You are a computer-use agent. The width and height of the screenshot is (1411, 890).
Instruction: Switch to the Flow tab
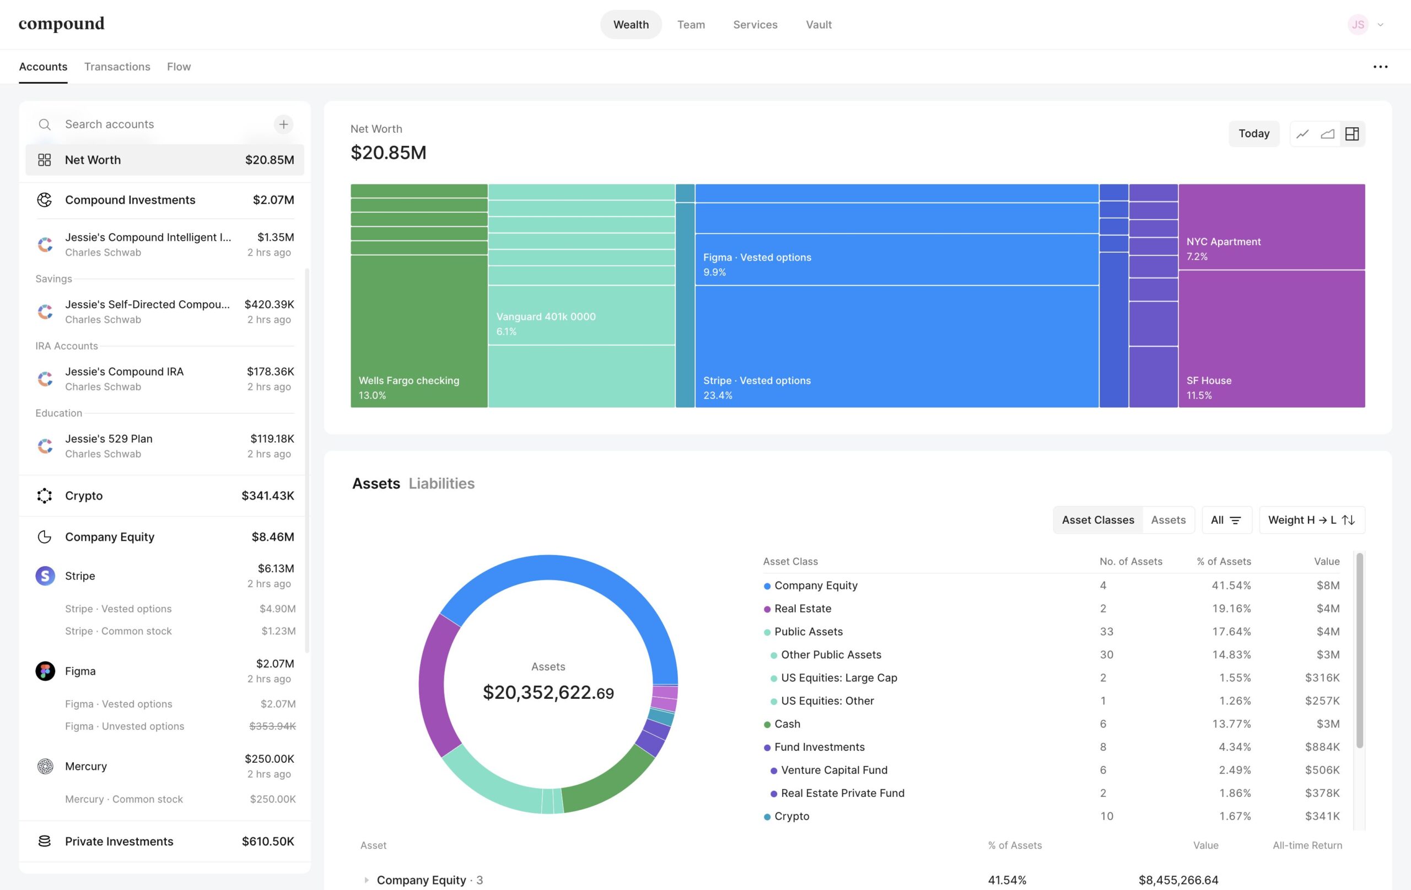pyautogui.click(x=179, y=67)
